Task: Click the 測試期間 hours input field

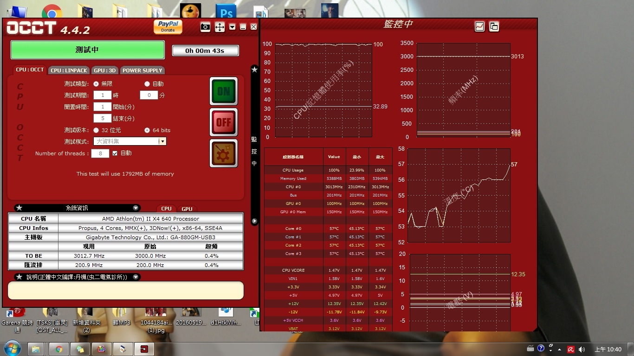Action: click(103, 95)
